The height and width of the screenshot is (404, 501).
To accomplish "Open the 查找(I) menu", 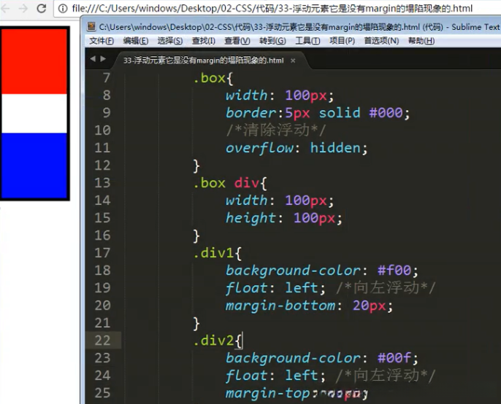I will point(204,41).
